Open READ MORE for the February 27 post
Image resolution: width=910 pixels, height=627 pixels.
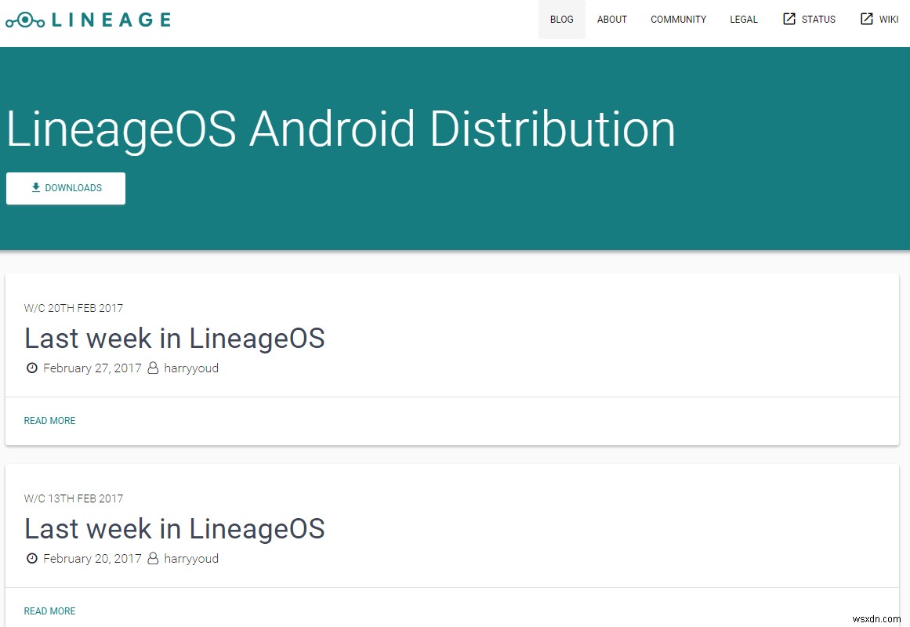pos(49,420)
